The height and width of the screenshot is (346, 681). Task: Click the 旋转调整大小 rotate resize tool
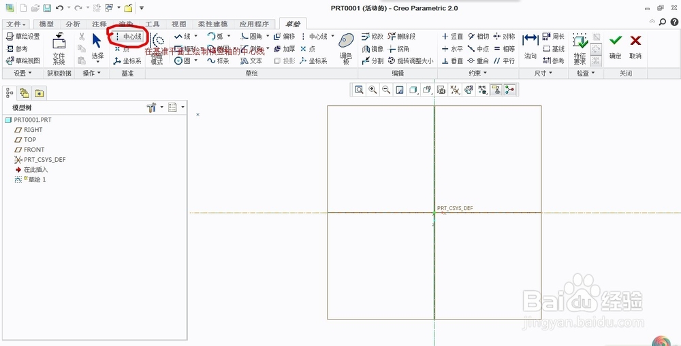pos(411,61)
